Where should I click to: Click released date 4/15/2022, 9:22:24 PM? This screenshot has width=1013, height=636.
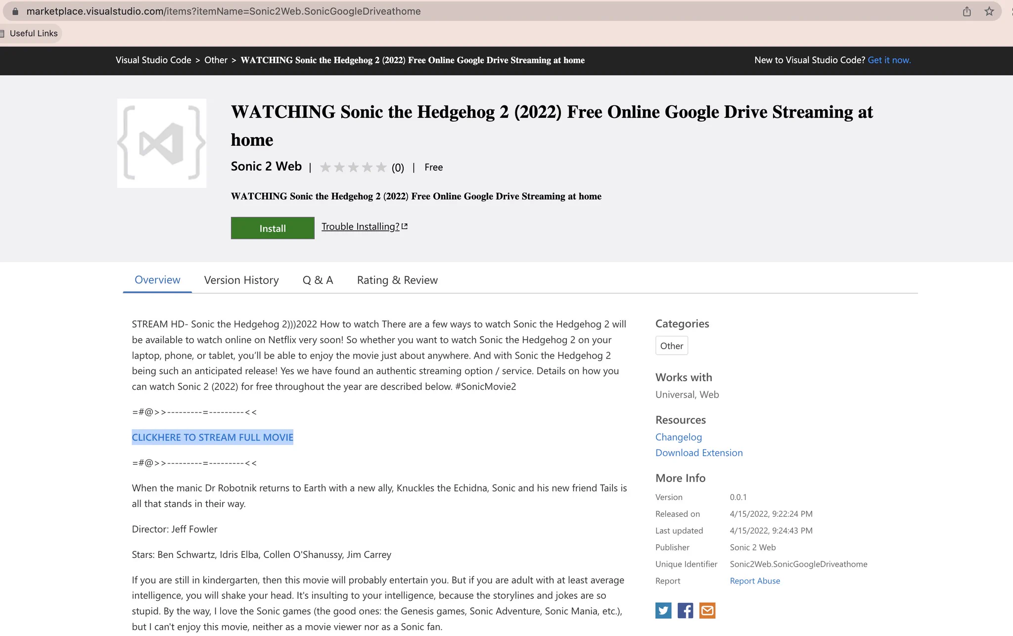771,514
